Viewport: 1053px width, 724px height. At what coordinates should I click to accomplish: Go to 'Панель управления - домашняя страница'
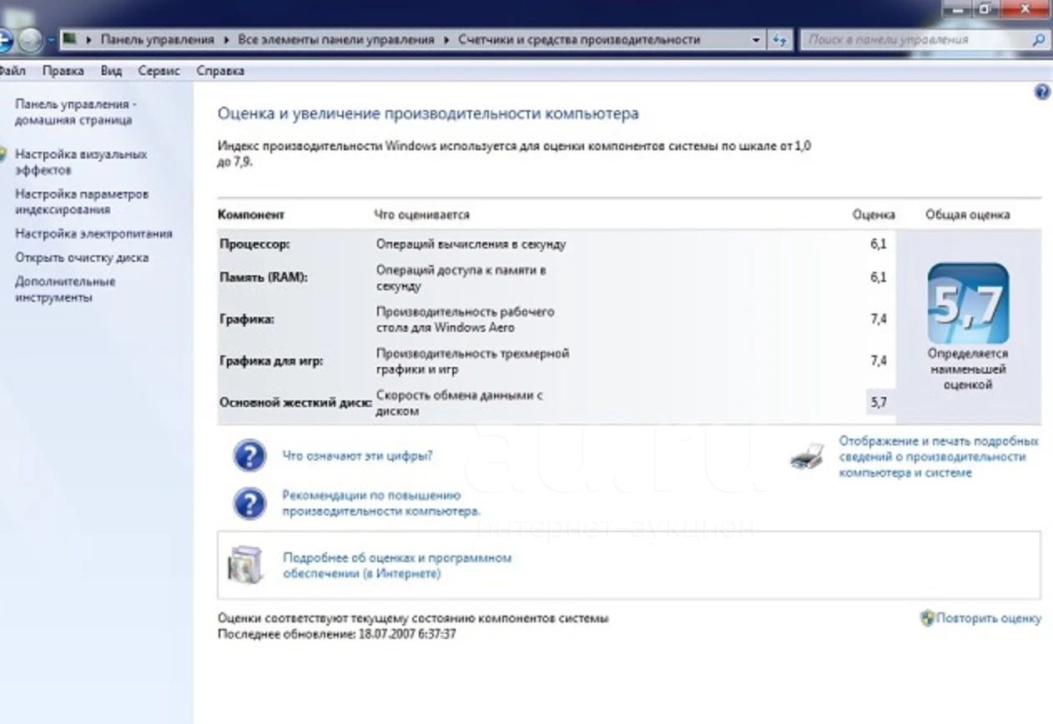click(75, 112)
